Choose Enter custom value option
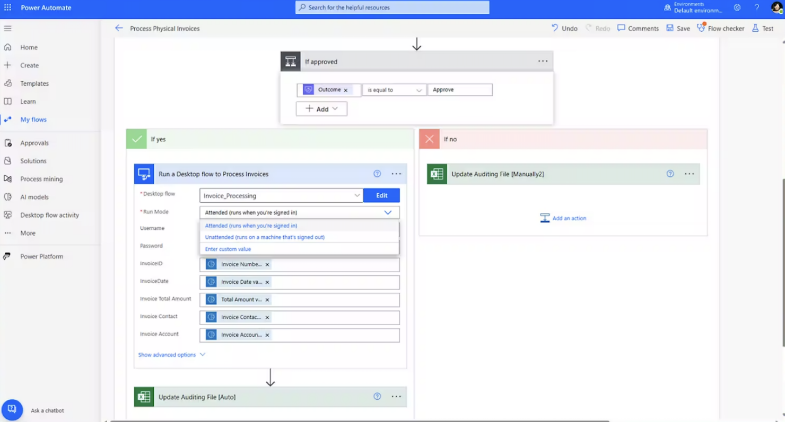The width and height of the screenshot is (785, 422). coord(300,249)
